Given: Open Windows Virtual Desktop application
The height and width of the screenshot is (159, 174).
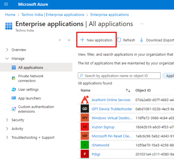Looking at the screenshot, I should (112, 118).
